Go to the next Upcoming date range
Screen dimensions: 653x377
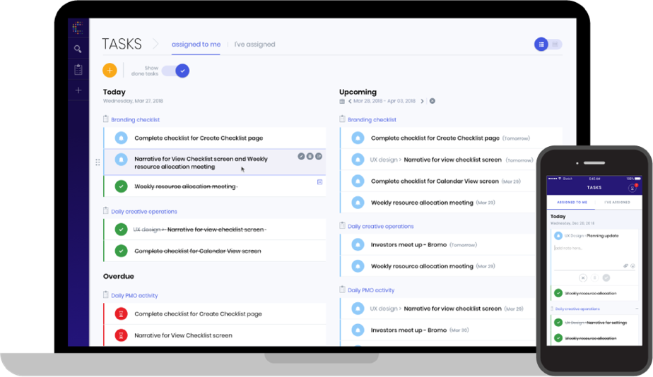tap(422, 101)
